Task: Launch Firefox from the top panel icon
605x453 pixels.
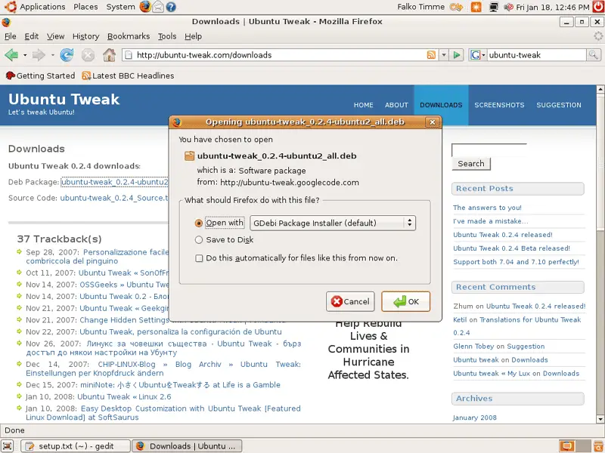Action: [x=145, y=7]
